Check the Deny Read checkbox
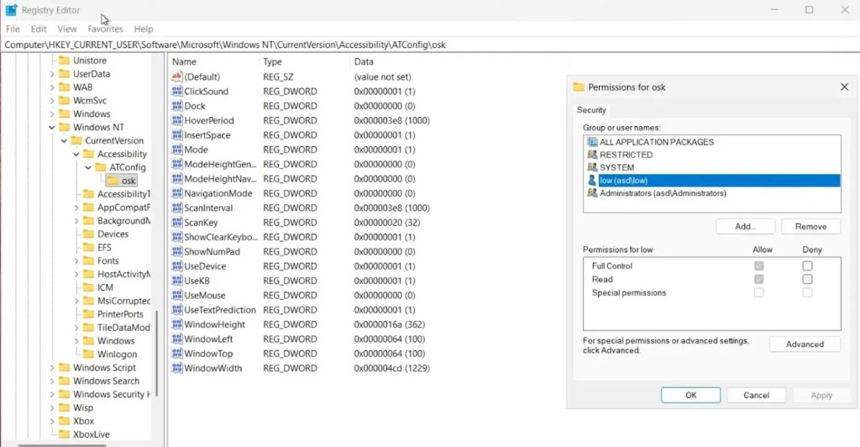This screenshot has height=447, width=860. point(807,279)
